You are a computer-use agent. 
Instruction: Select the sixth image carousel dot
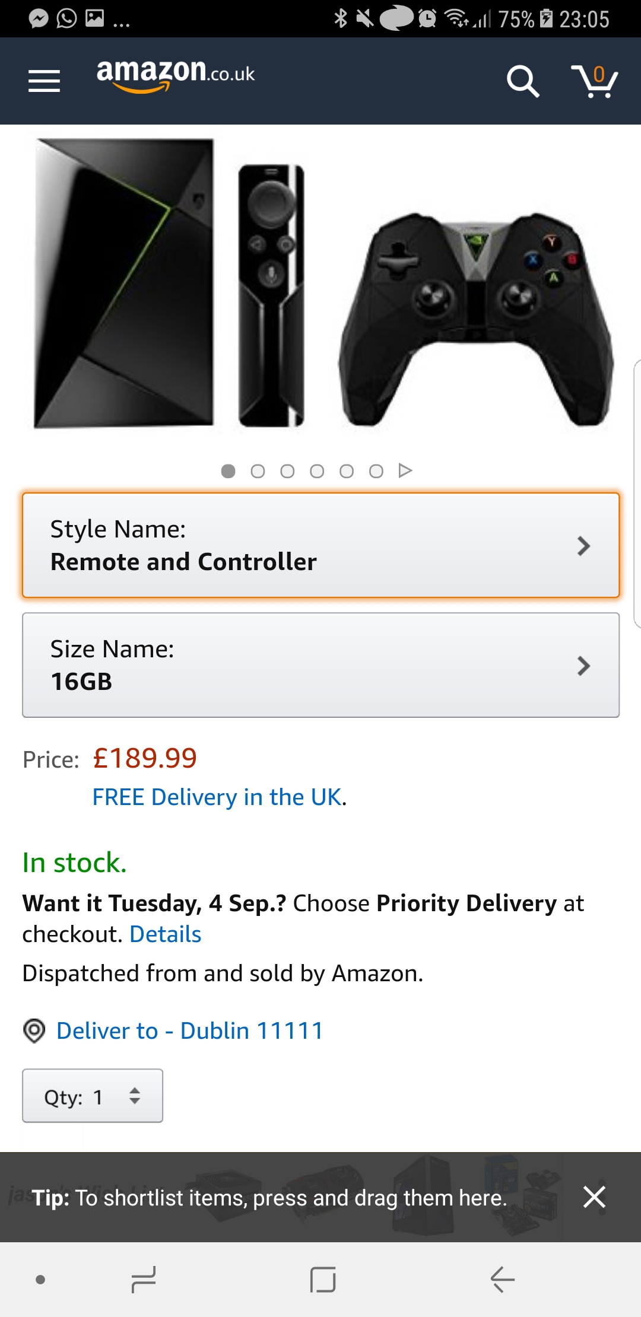tap(376, 471)
